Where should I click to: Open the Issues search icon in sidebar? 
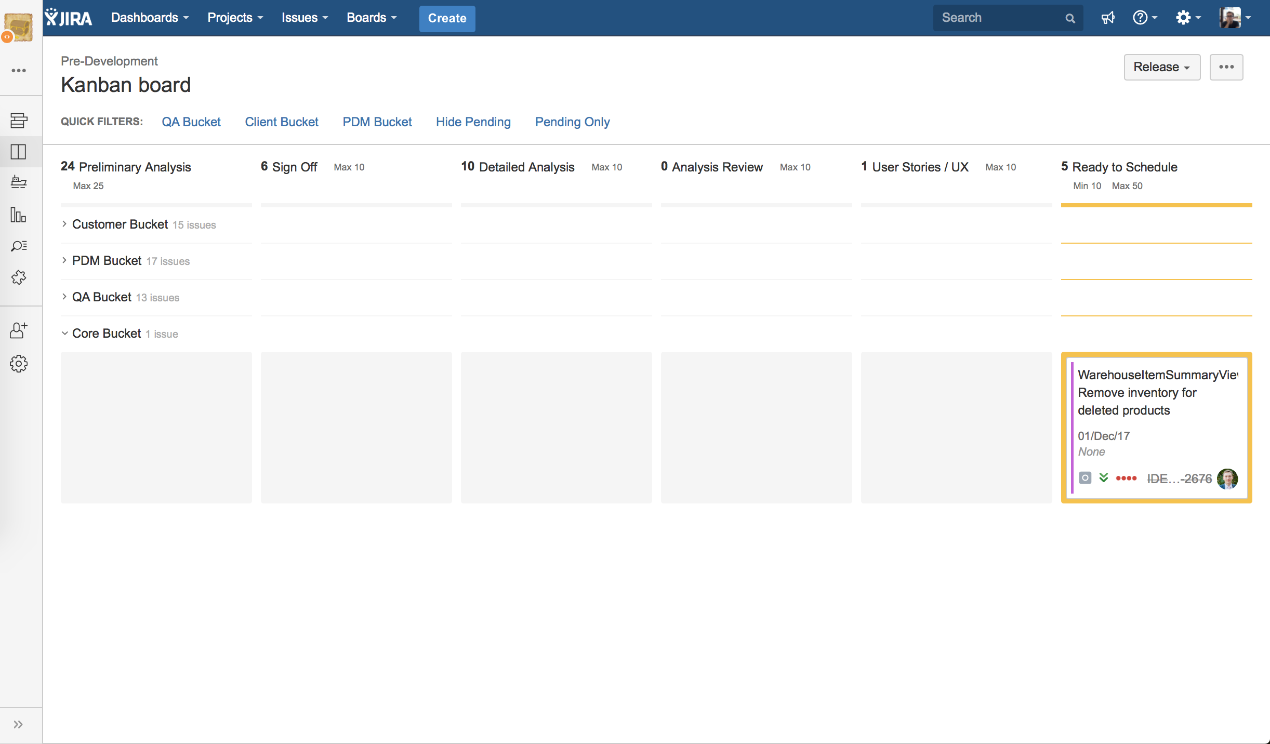19,246
